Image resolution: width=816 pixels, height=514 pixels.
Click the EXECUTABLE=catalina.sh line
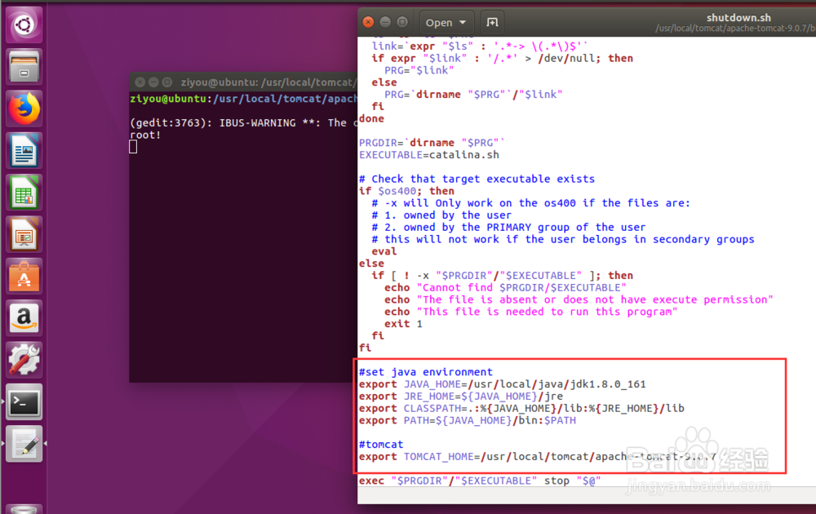pos(430,154)
